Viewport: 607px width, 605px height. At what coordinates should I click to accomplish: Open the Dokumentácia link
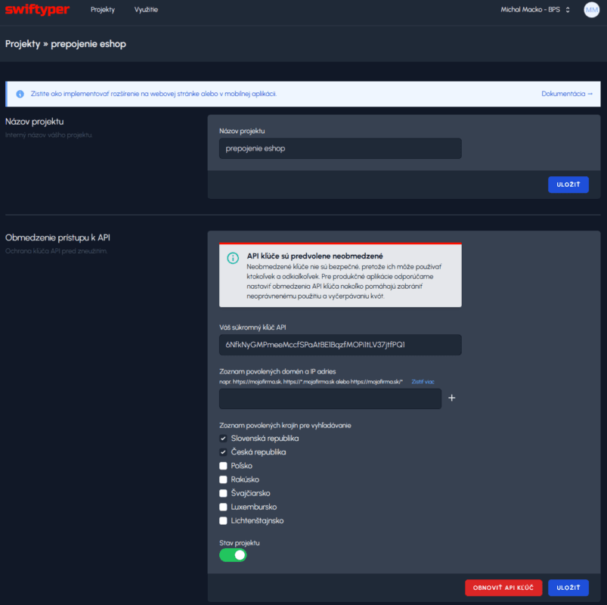[567, 94]
